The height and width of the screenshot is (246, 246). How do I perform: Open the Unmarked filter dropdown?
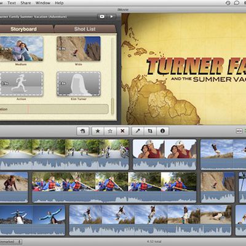10,242
